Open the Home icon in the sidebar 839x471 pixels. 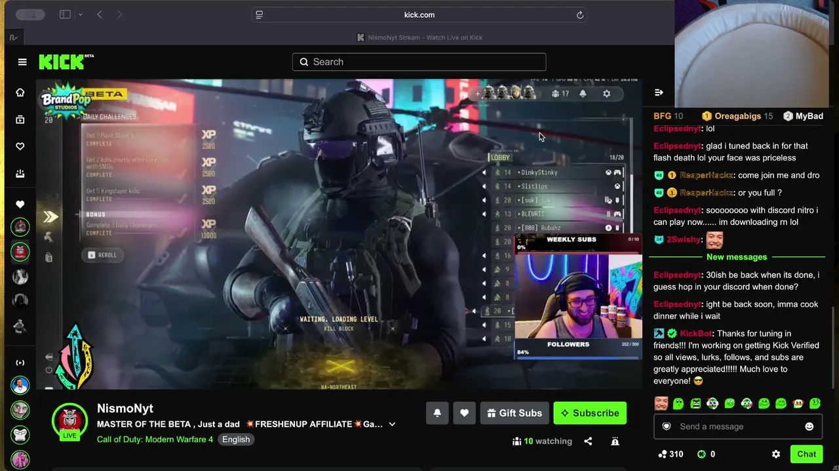click(x=20, y=93)
